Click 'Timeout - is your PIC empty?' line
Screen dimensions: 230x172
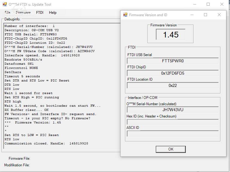pos(47,118)
